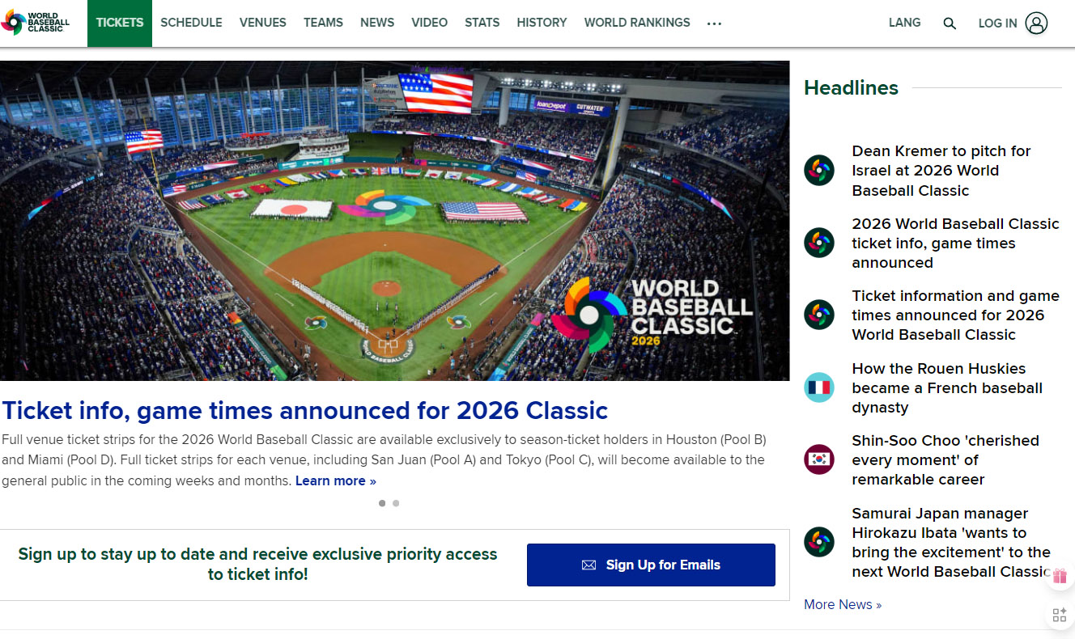Viewport: 1075px width, 639px height.
Task: Click the icon beside ticket info, game times announced
Action: (x=819, y=243)
